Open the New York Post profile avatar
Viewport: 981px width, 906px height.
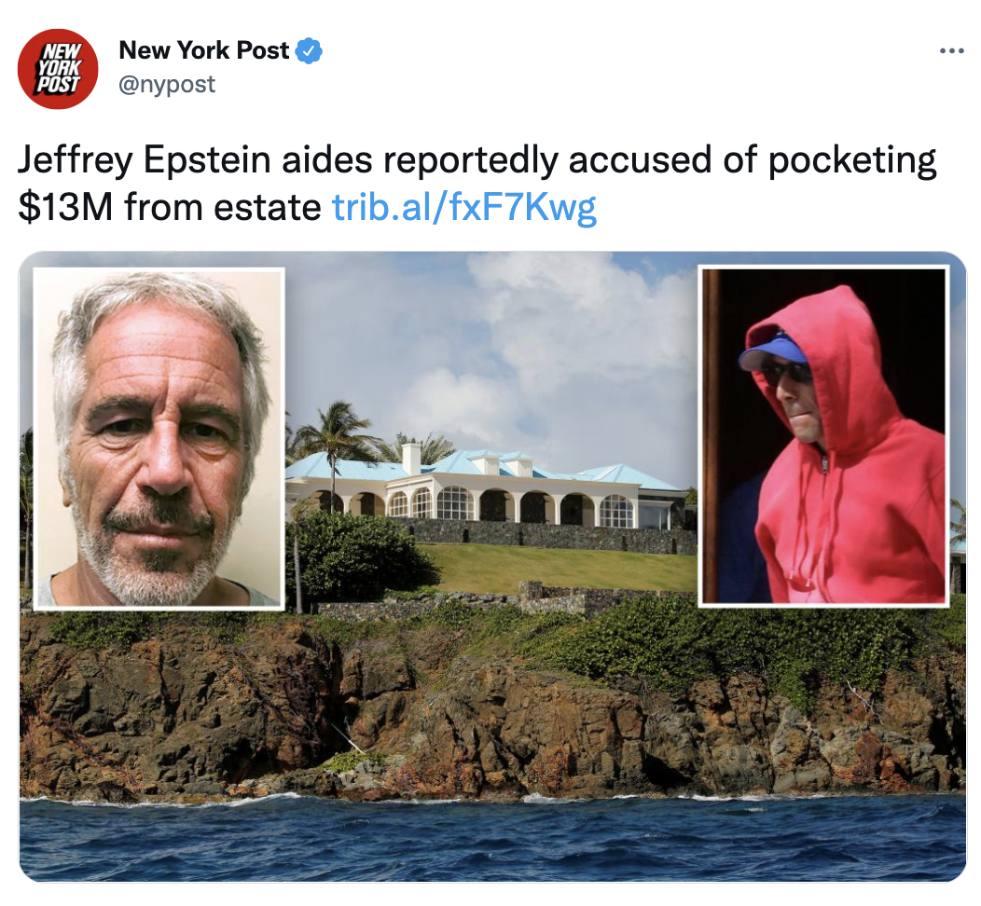[x=58, y=69]
